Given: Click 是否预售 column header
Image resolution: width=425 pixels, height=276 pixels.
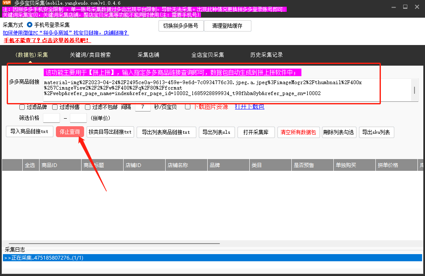Looking at the screenshot, I should 312,165.
